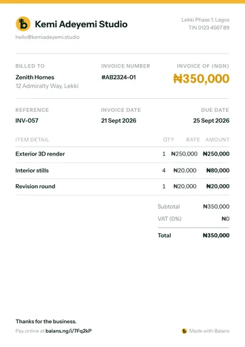Open the balans.ng/i/7Fq2kP payment link

69,331
